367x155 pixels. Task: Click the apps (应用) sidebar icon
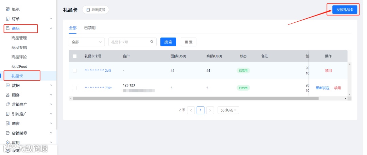[7, 142]
